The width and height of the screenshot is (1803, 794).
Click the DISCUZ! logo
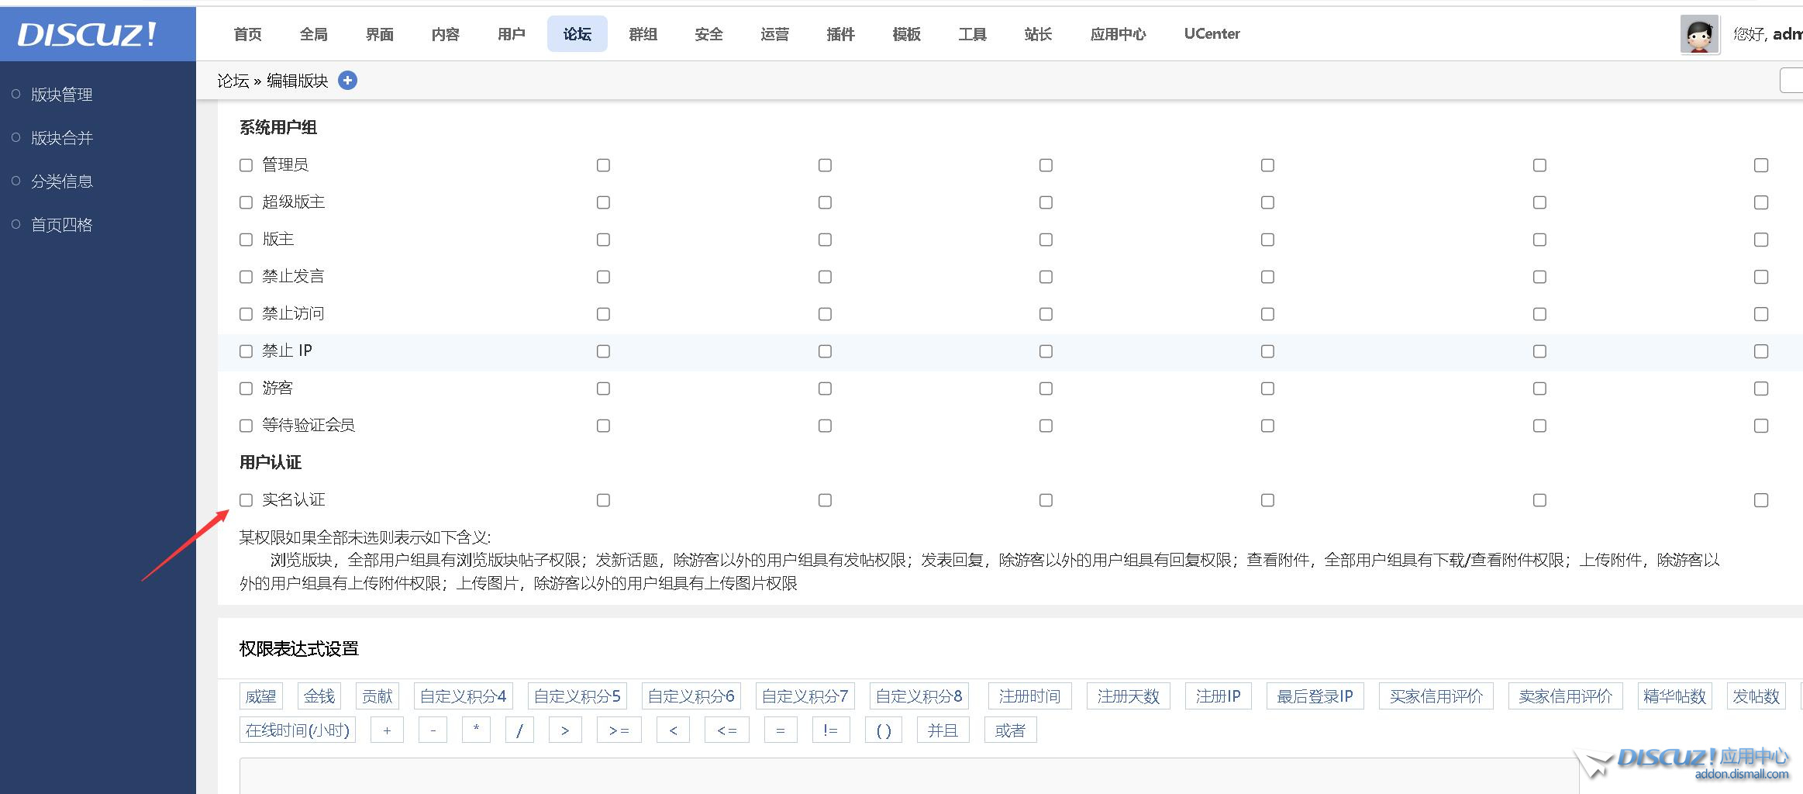point(87,34)
